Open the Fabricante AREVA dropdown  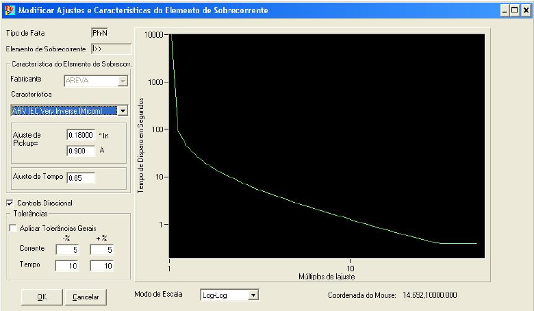123,81
